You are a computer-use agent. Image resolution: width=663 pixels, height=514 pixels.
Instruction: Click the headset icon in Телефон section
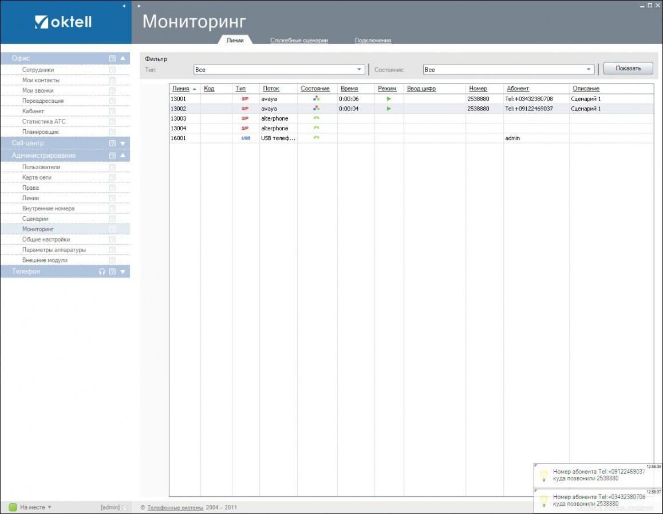tap(102, 272)
